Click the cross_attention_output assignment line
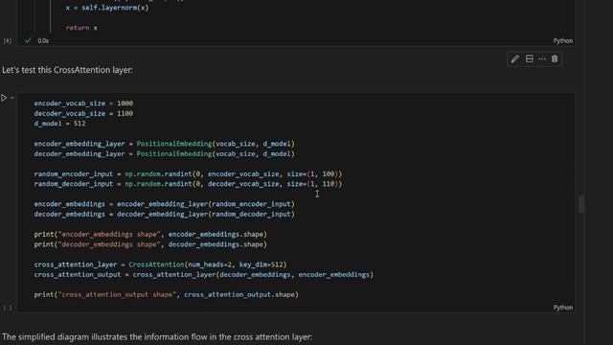 [204, 275]
